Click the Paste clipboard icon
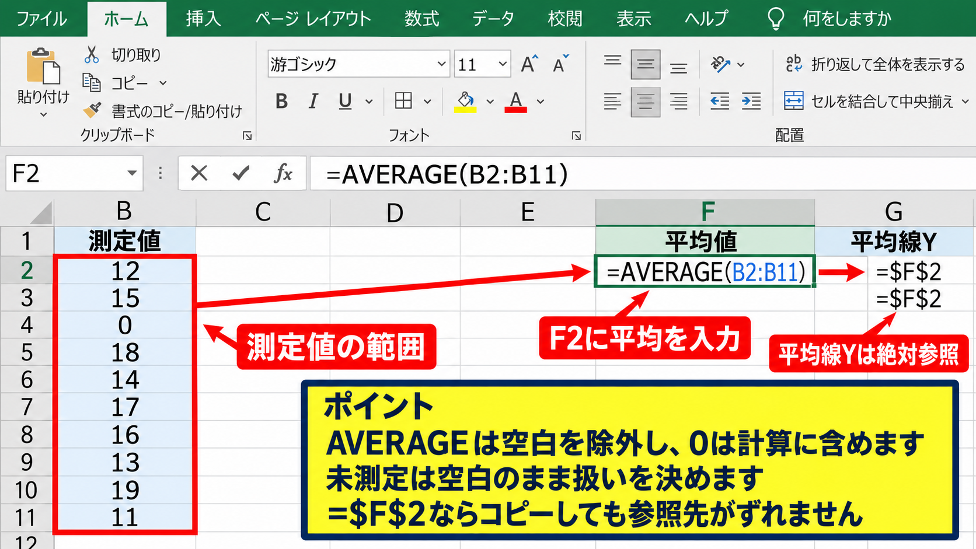This screenshot has height=549, width=976. [43, 66]
